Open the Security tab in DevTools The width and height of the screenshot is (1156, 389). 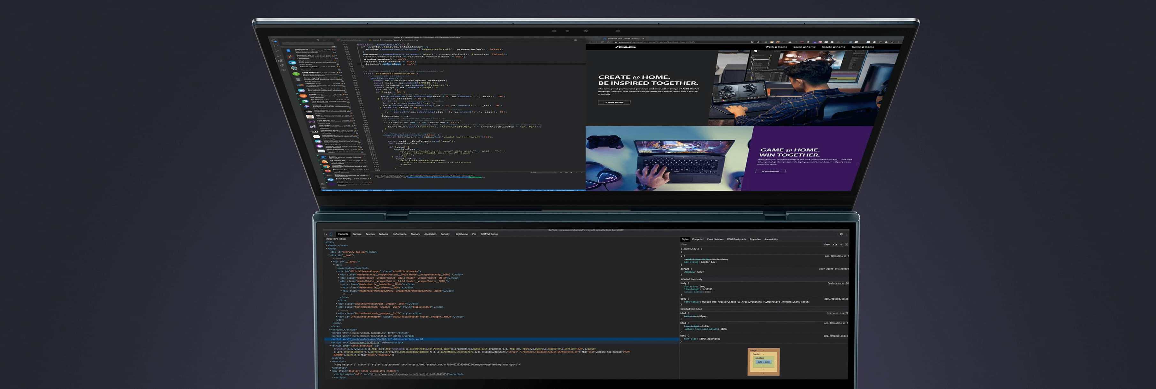[x=445, y=234]
